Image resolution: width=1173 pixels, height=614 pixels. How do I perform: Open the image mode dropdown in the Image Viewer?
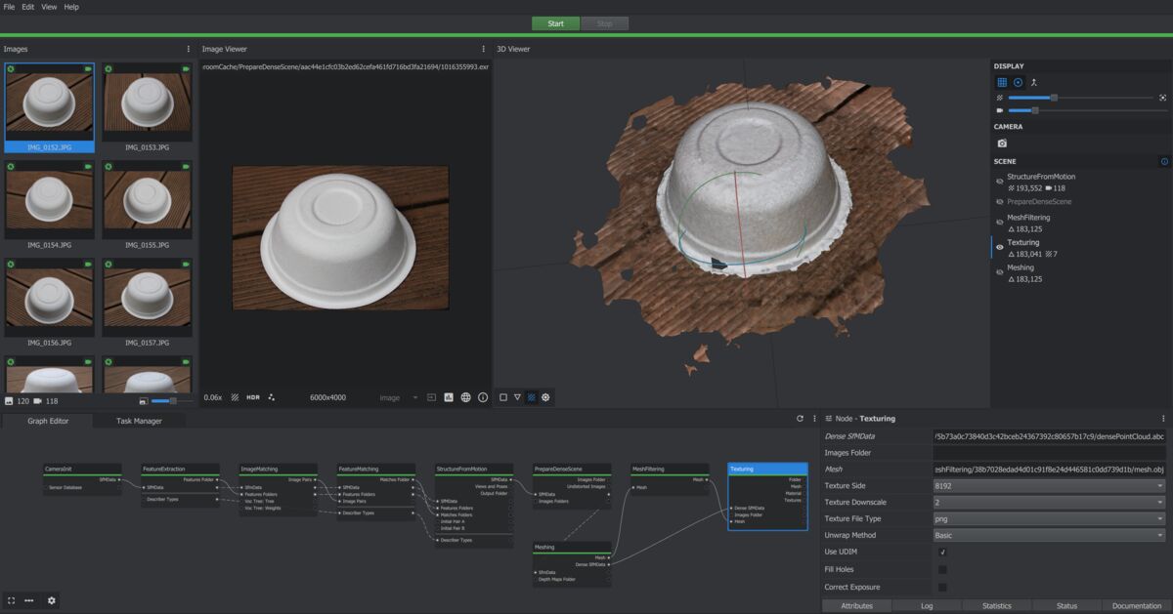pos(401,397)
